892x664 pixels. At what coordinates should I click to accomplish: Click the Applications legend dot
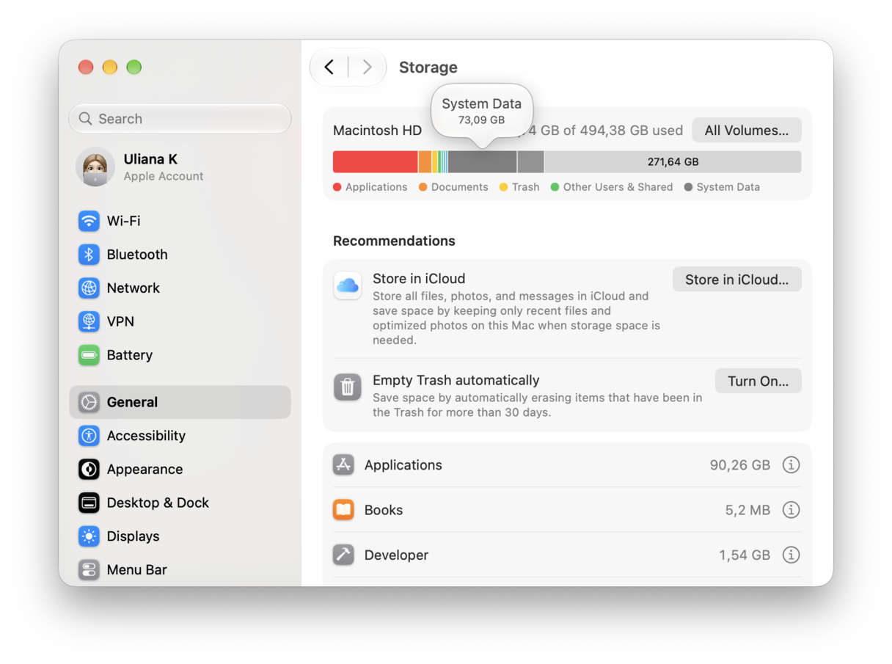pos(337,187)
